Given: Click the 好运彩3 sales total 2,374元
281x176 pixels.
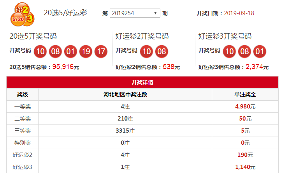Looking at the screenshot, I should tap(257, 67).
